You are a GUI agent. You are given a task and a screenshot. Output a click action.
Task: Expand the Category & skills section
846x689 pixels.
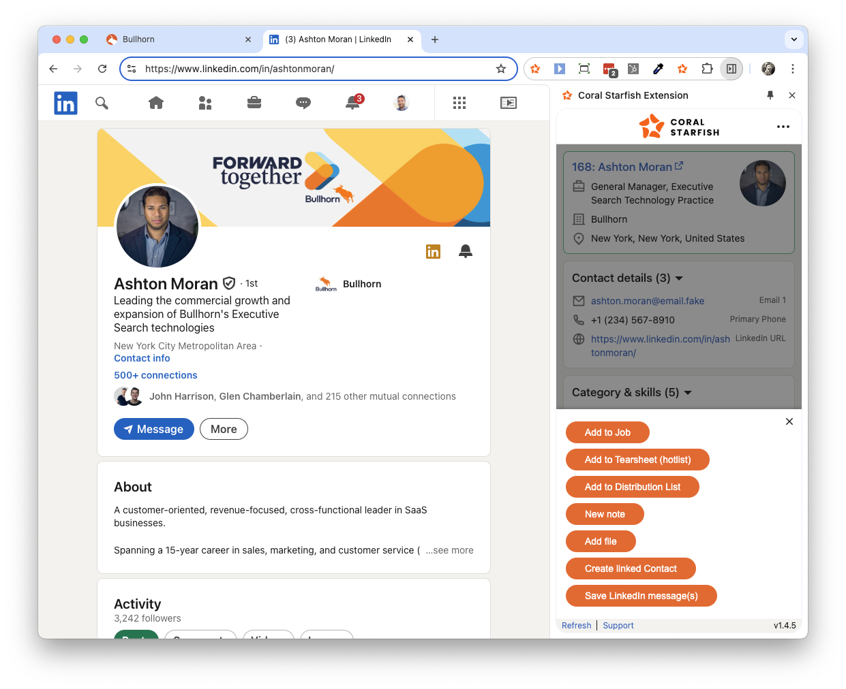pos(688,393)
